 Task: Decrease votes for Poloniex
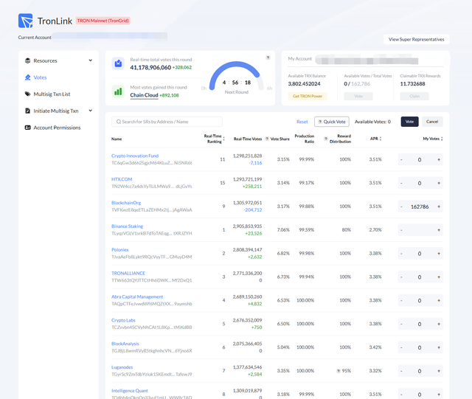click(401, 254)
